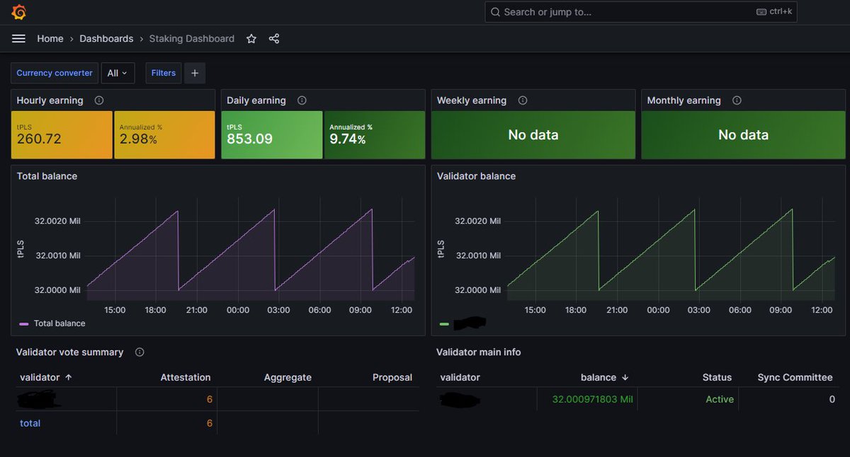Sort by validator ascending arrow in vote summary
The width and height of the screenshot is (850, 457).
click(x=68, y=378)
